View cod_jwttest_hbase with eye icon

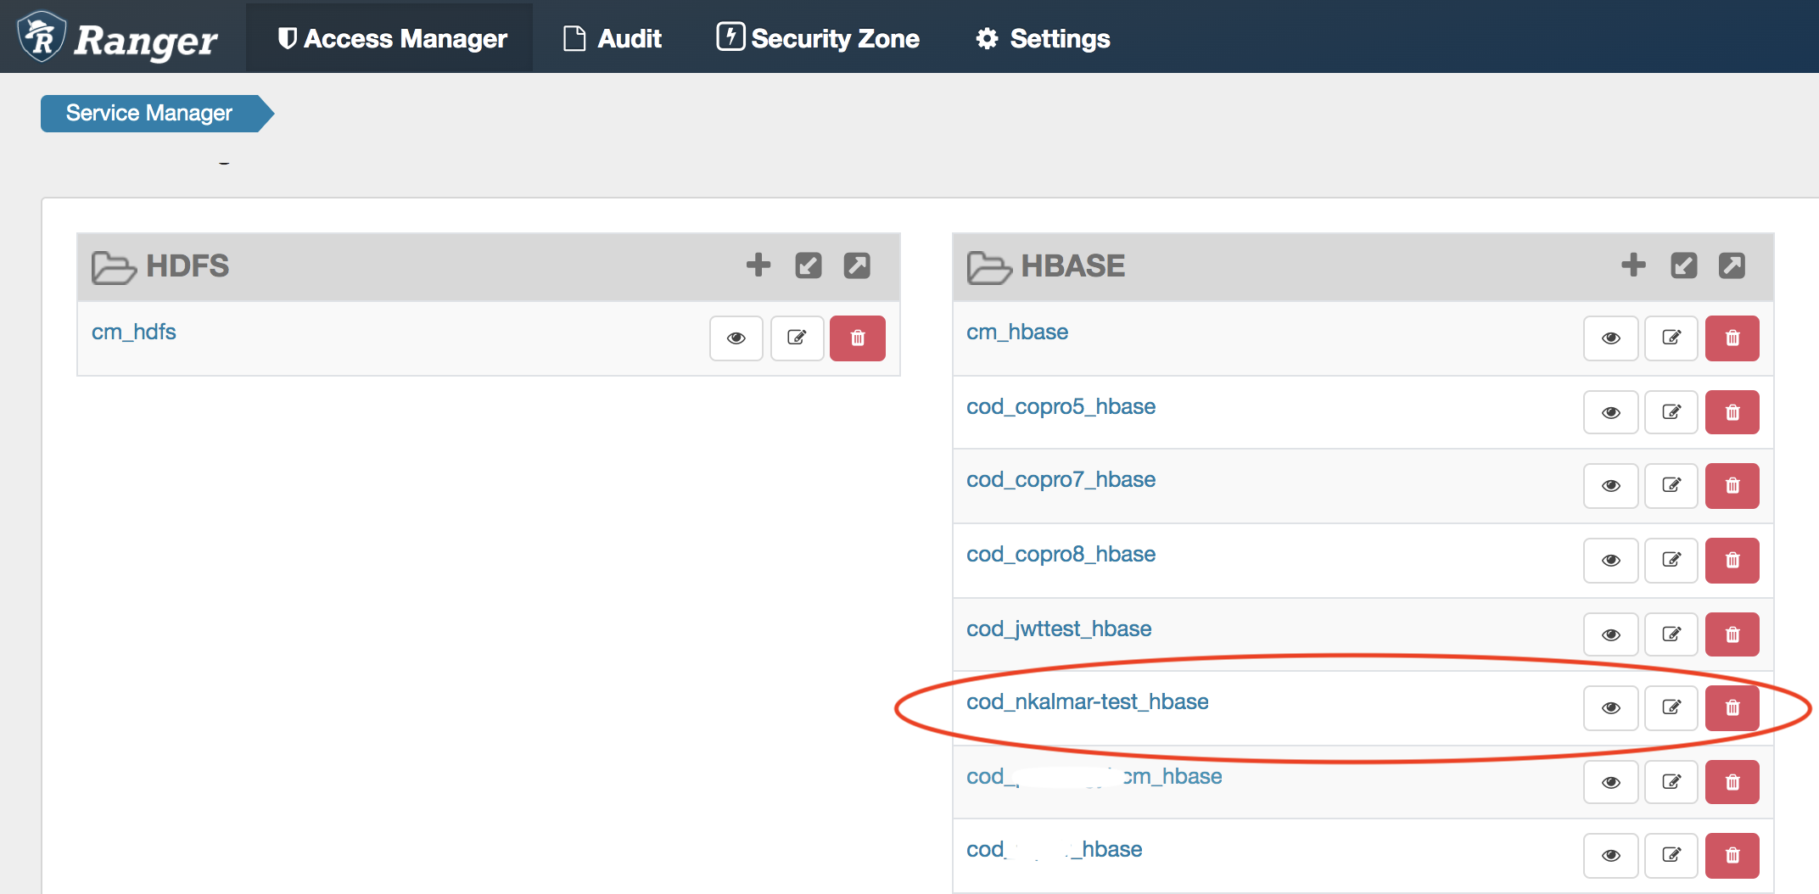[1610, 635]
